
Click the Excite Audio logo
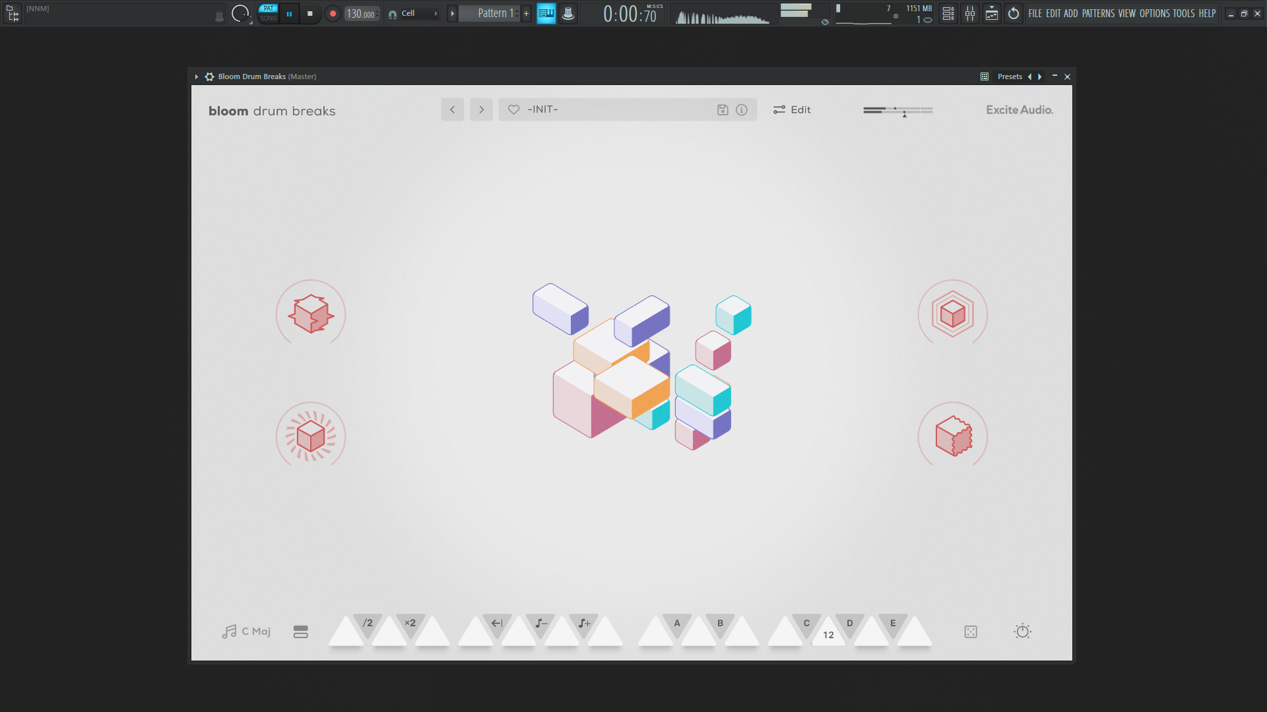(x=1020, y=110)
